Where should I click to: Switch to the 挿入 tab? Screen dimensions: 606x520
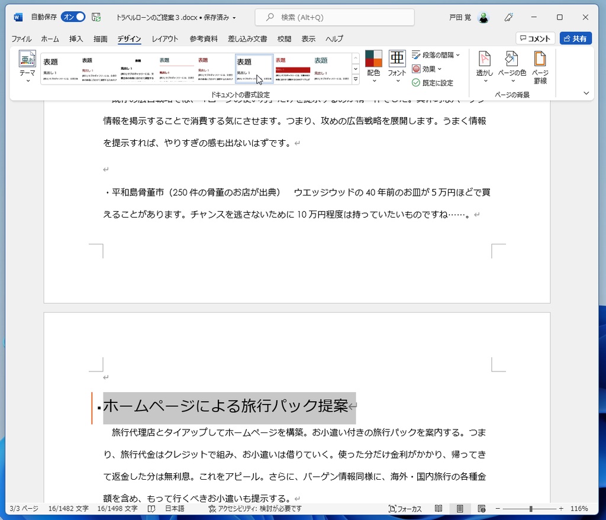[x=76, y=38]
